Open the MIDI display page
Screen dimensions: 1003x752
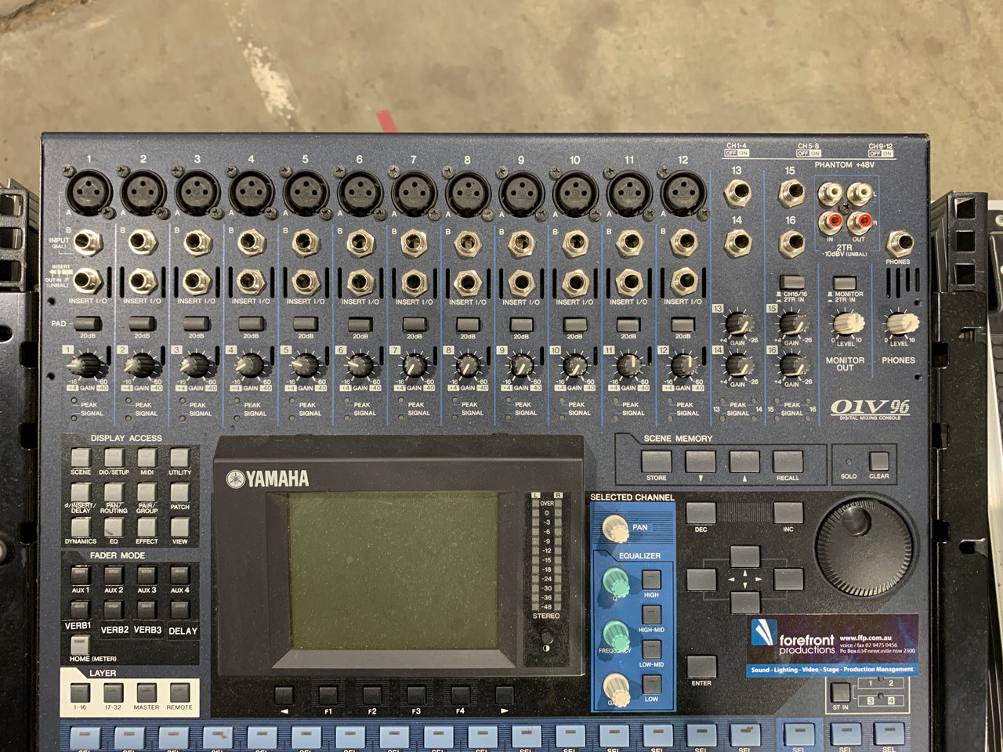pos(145,457)
